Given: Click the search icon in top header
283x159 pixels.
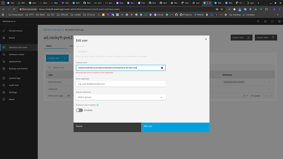Looking at the screenshot, I should point(258,21).
